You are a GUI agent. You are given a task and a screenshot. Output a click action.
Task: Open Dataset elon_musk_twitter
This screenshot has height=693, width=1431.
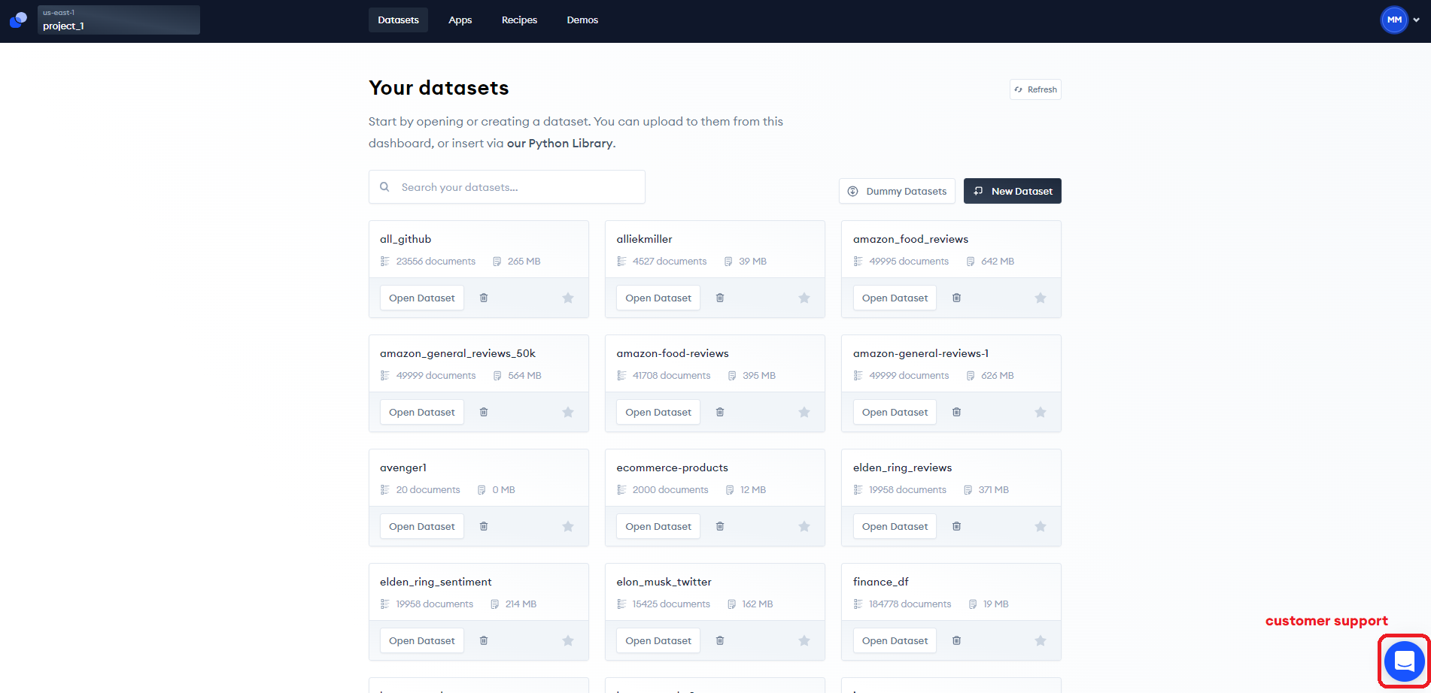(x=658, y=640)
